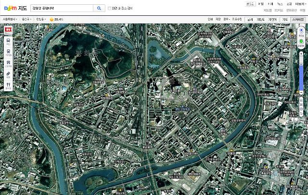Image resolution: width=308 pixels, height=195 pixels.
Task: Activate the green traffic info icon
Action: coord(301,42)
